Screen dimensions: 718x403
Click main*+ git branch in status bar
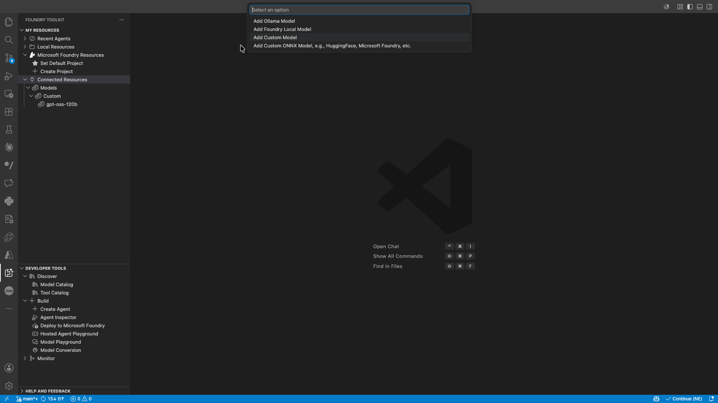coord(27,399)
